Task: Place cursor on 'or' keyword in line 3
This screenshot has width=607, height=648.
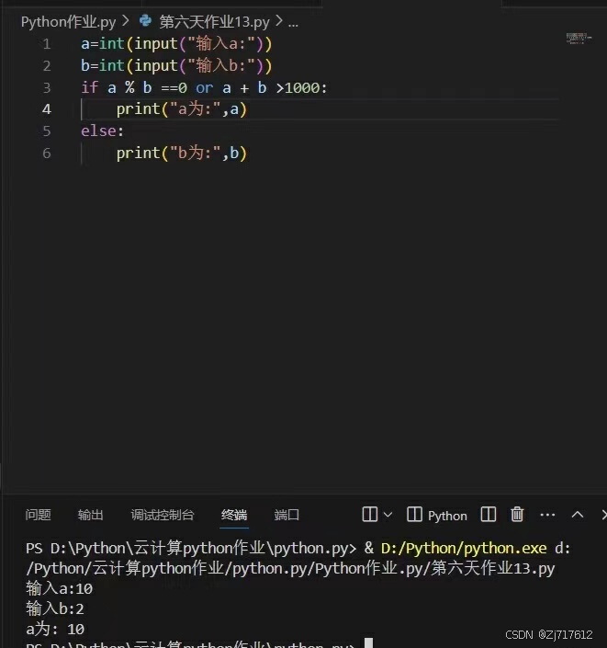Action: [x=205, y=88]
